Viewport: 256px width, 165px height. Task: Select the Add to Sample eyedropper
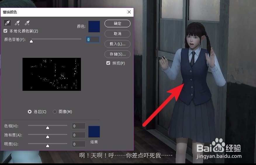(17, 23)
